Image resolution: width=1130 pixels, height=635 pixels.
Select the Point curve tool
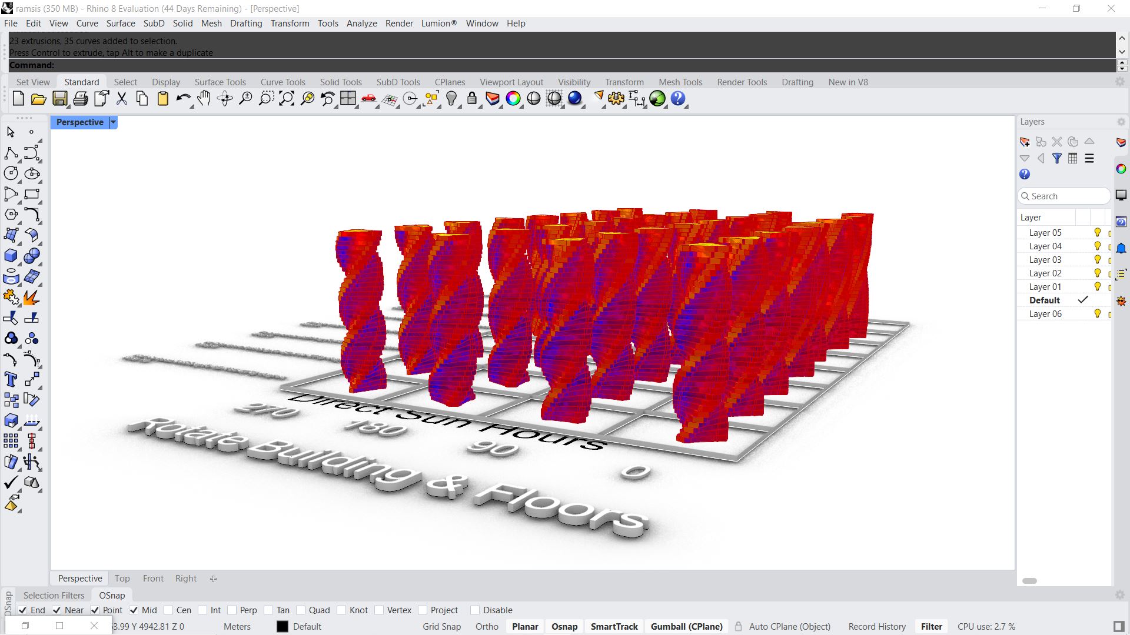[31, 132]
